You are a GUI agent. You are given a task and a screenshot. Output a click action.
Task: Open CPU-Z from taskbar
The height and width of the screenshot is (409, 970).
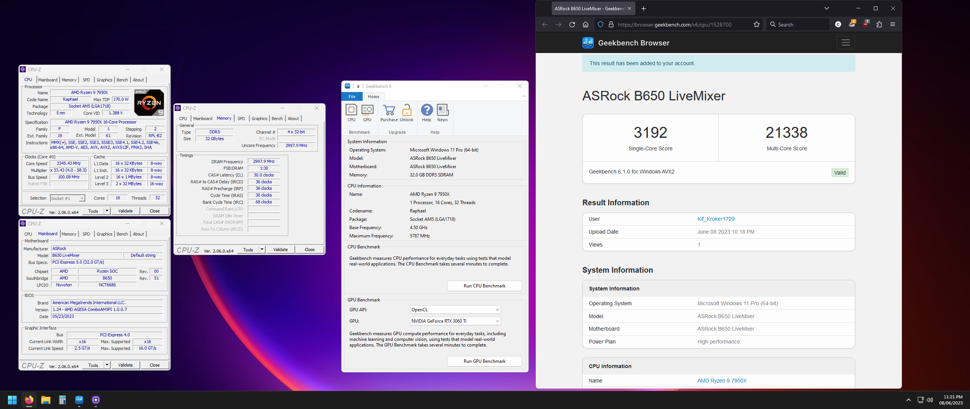pyautogui.click(x=96, y=400)
